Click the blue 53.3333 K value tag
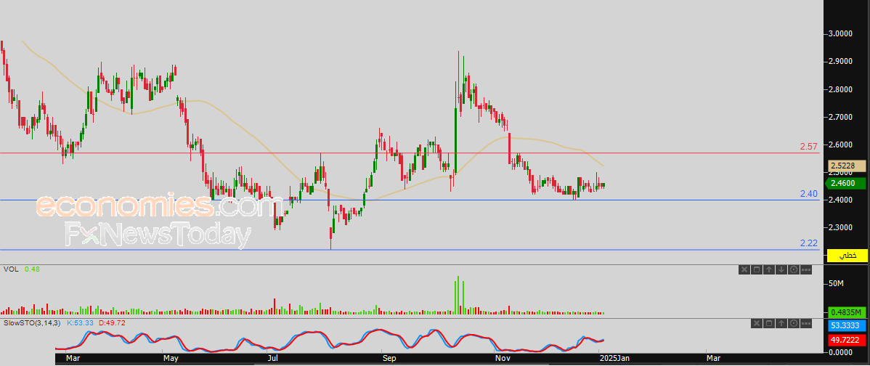The height and width of the screenshot is (366, 870). tap(847, 325)
